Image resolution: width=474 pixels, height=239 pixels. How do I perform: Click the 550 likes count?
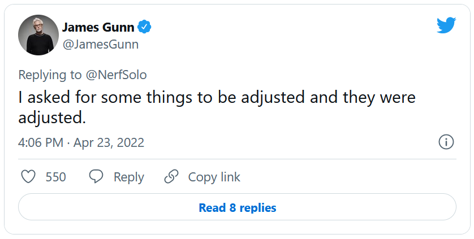pos(55,177)
